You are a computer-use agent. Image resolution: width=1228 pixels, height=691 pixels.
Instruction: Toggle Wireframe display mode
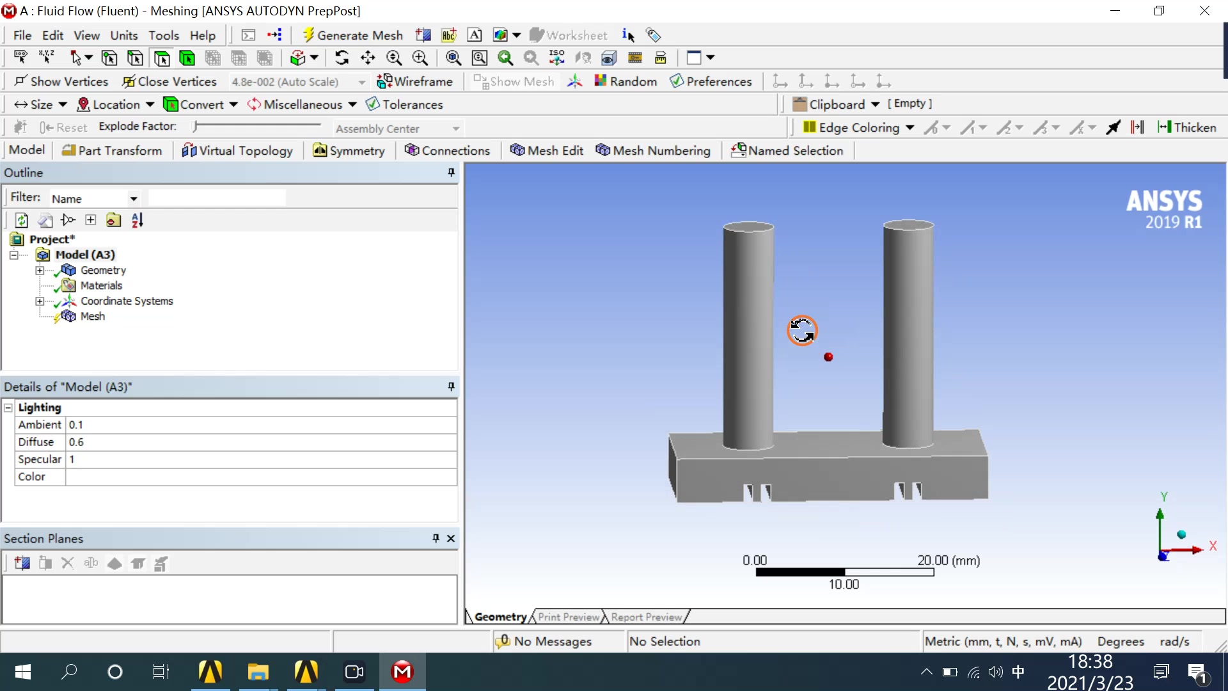click(414, 81)
